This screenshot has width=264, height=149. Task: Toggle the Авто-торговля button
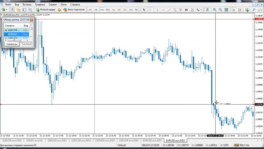click(x=74, y=10)
